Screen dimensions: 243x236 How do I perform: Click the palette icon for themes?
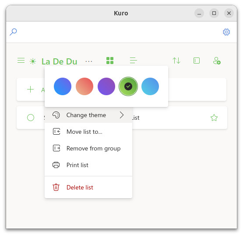(56, 115)
